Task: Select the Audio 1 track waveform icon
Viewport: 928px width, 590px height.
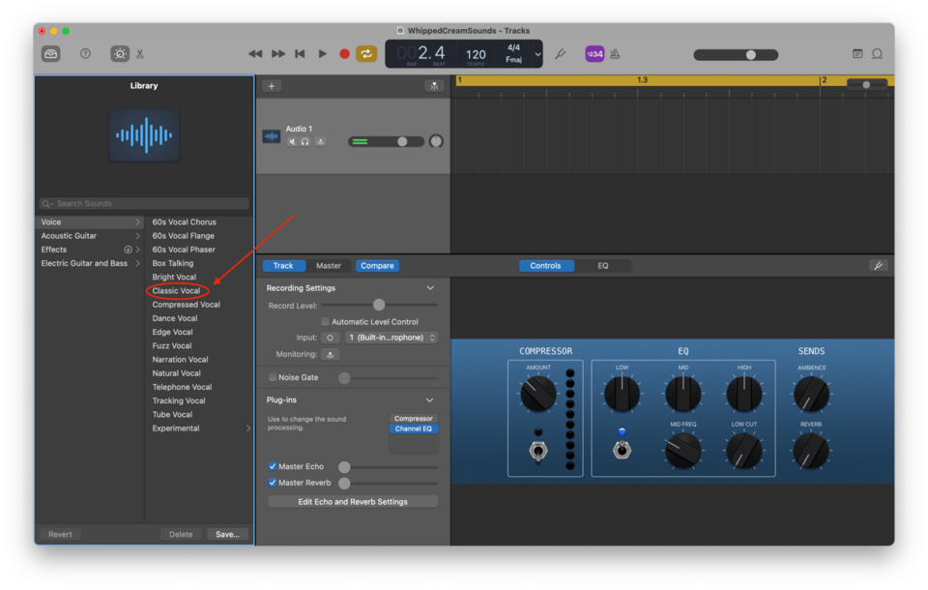Action: pos(271,136)
